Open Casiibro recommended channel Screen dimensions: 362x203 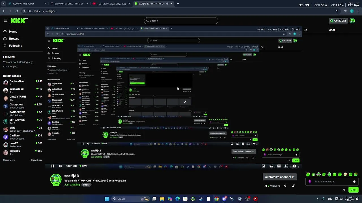[23, 137]
